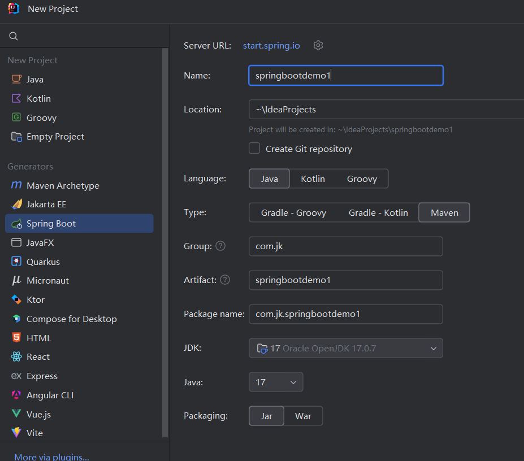Click the Java coffee cup icon
524x461 pixels.
pos(16,79)
